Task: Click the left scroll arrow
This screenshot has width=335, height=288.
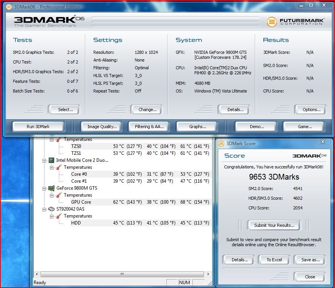Action: (37, 274)
